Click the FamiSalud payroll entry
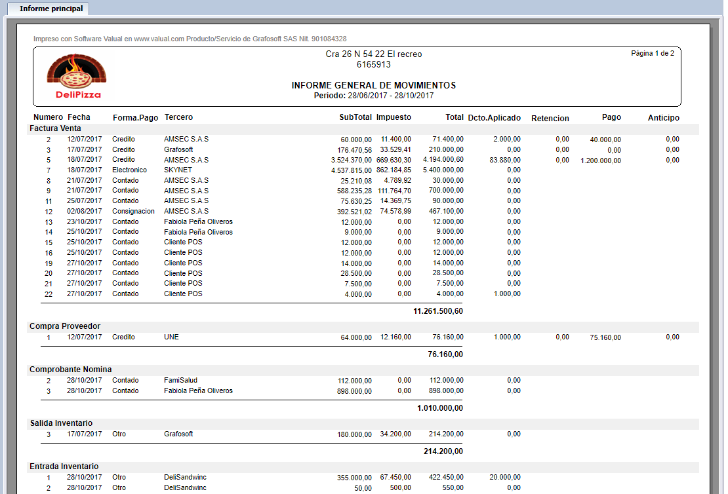 click(180, 381)
